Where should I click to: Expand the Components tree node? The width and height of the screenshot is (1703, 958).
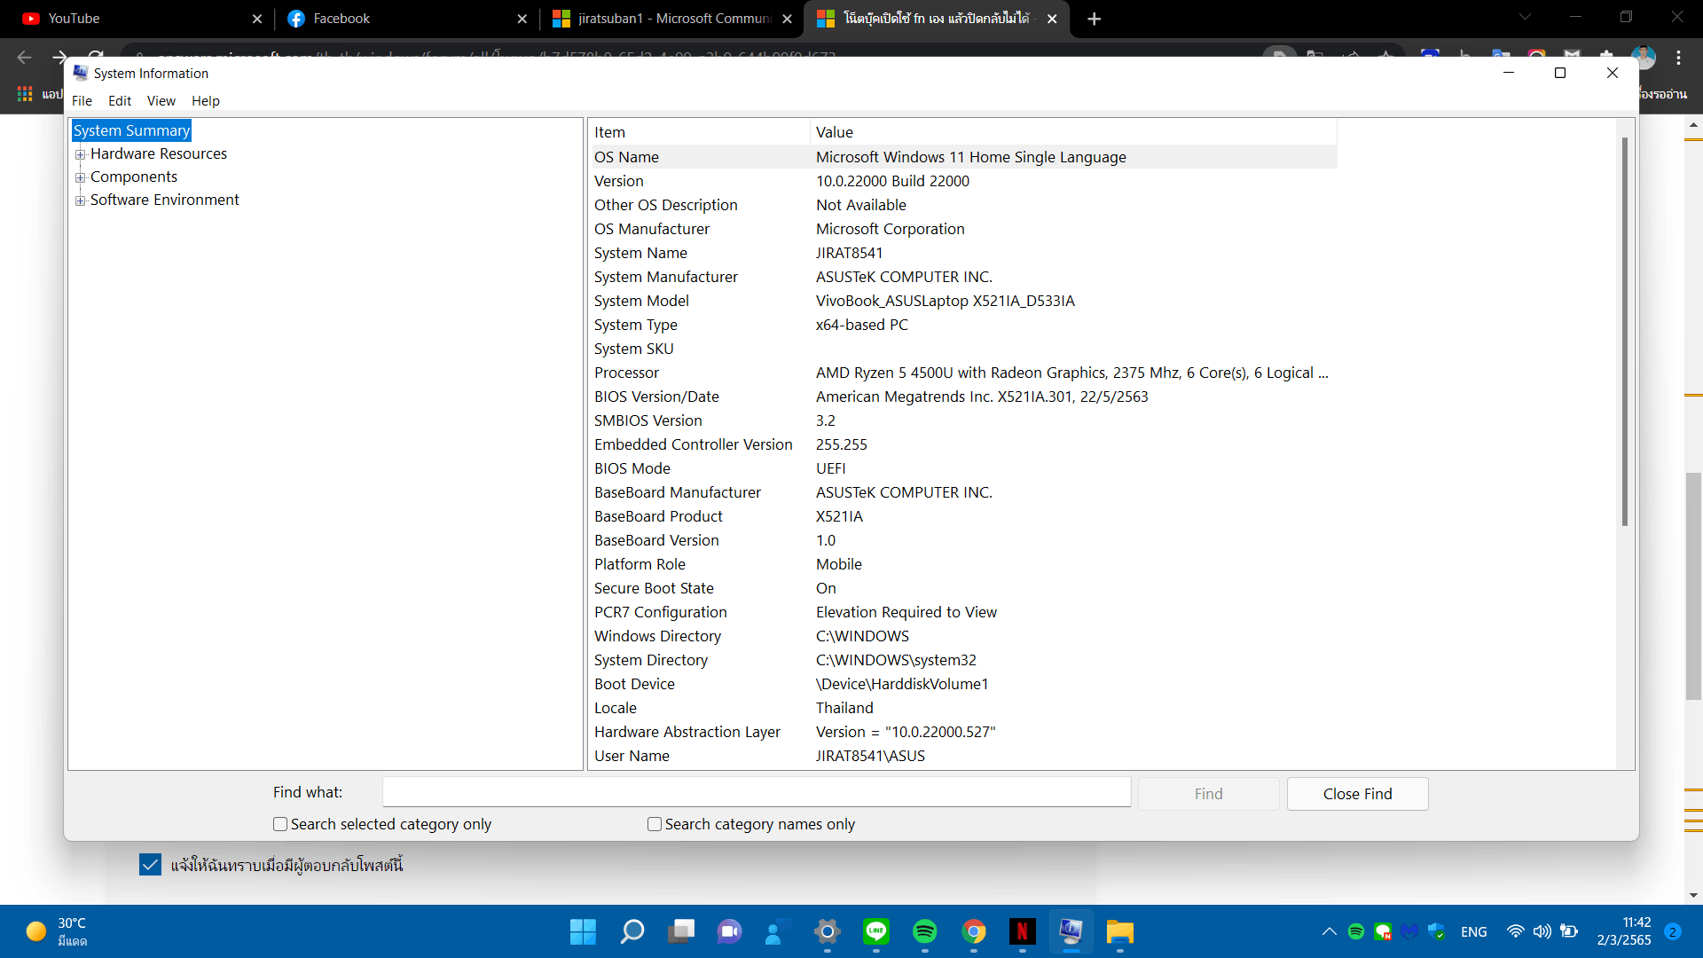(x=81, y=177)
